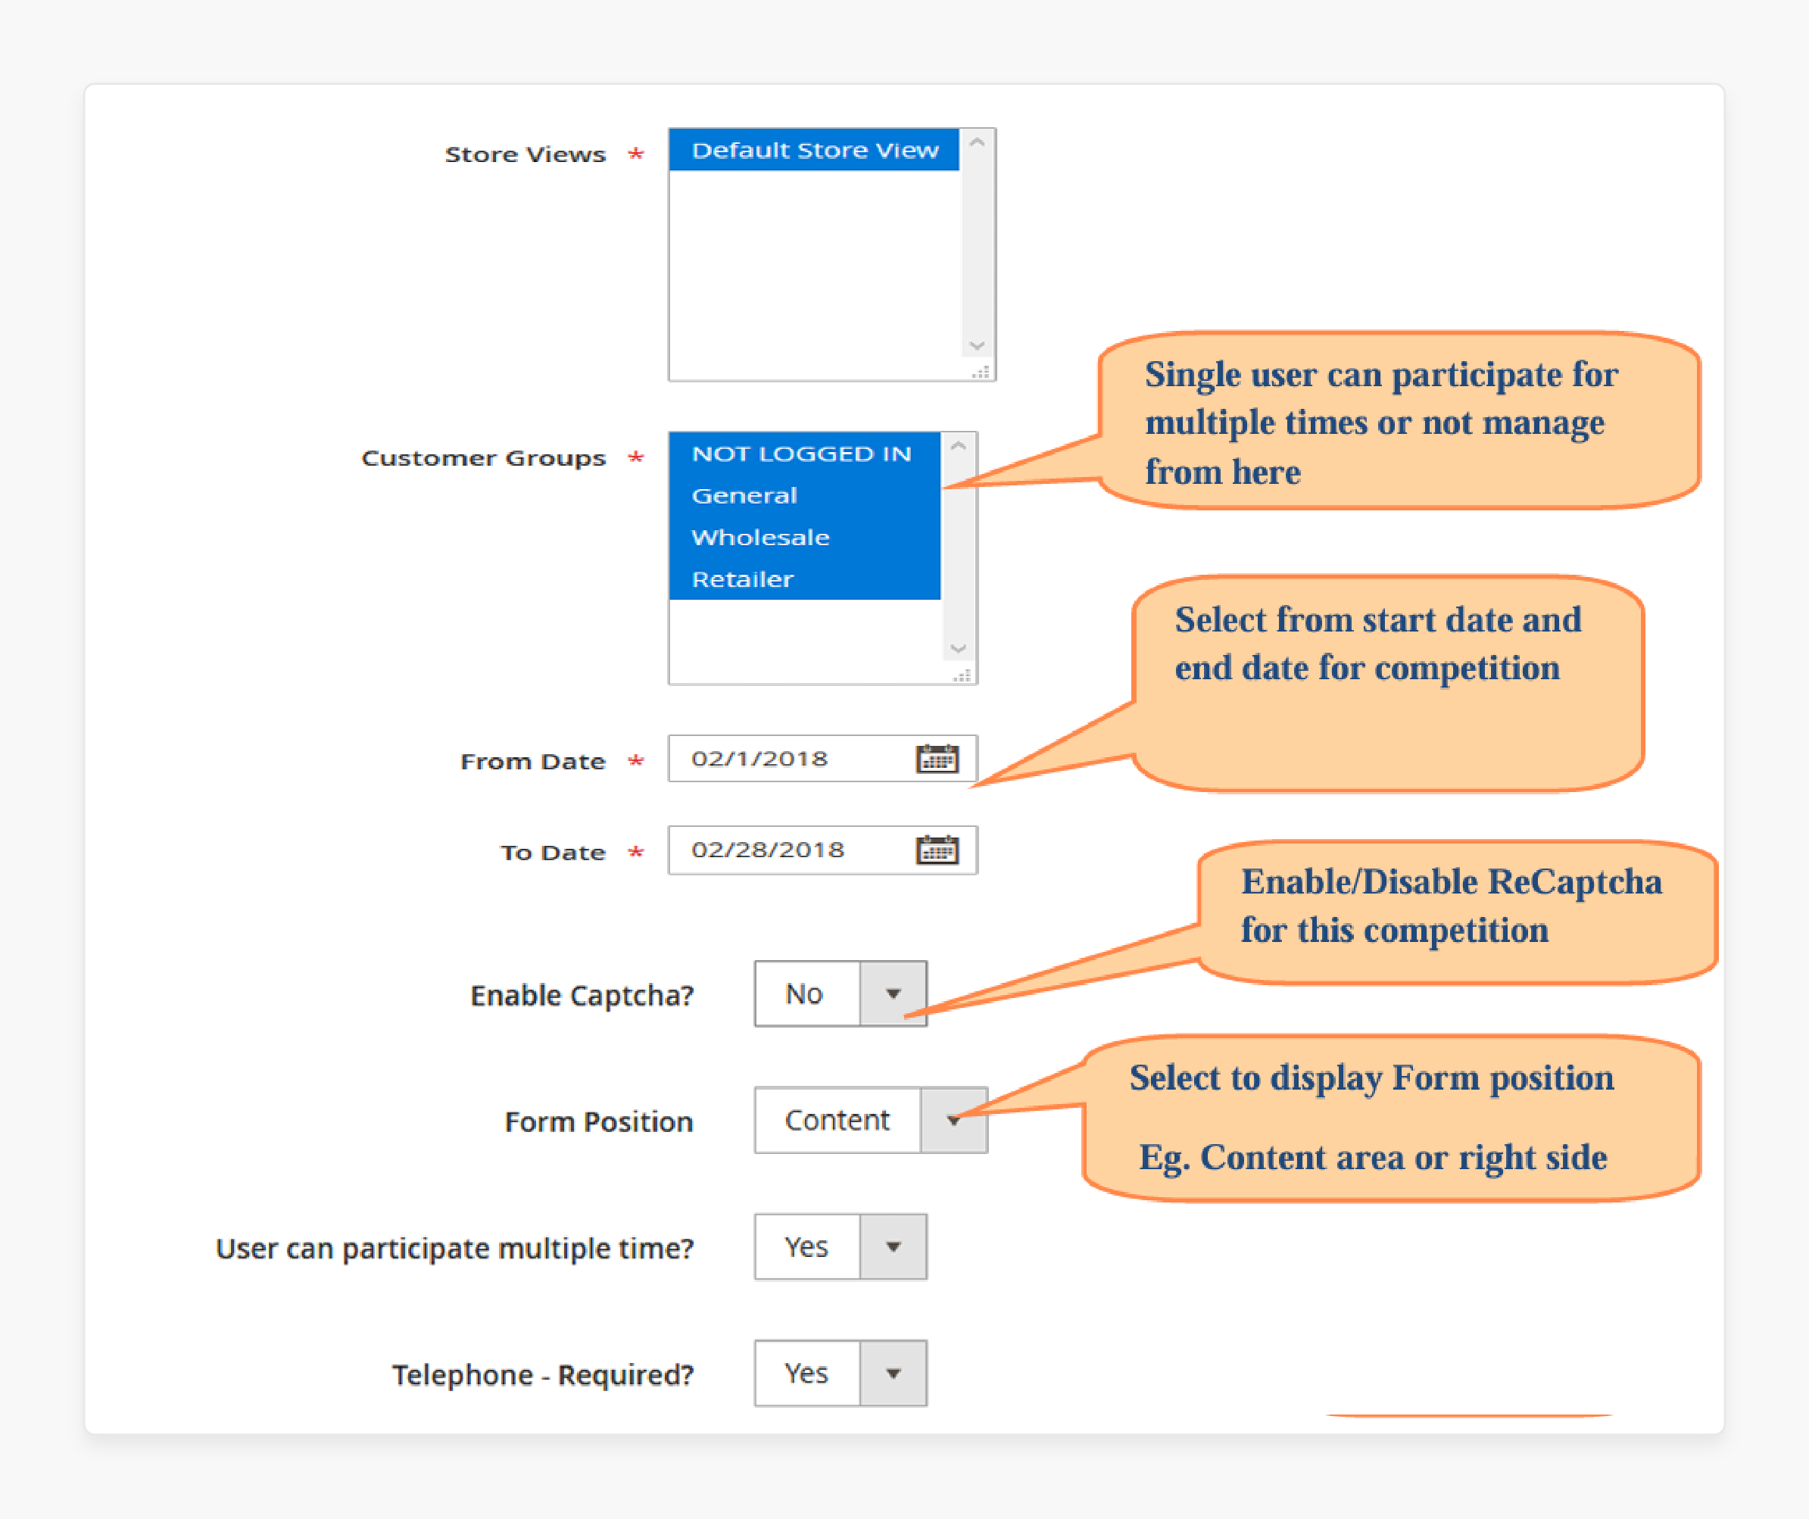
Task: Click the From Date input field
Action: tap(822, 758)
